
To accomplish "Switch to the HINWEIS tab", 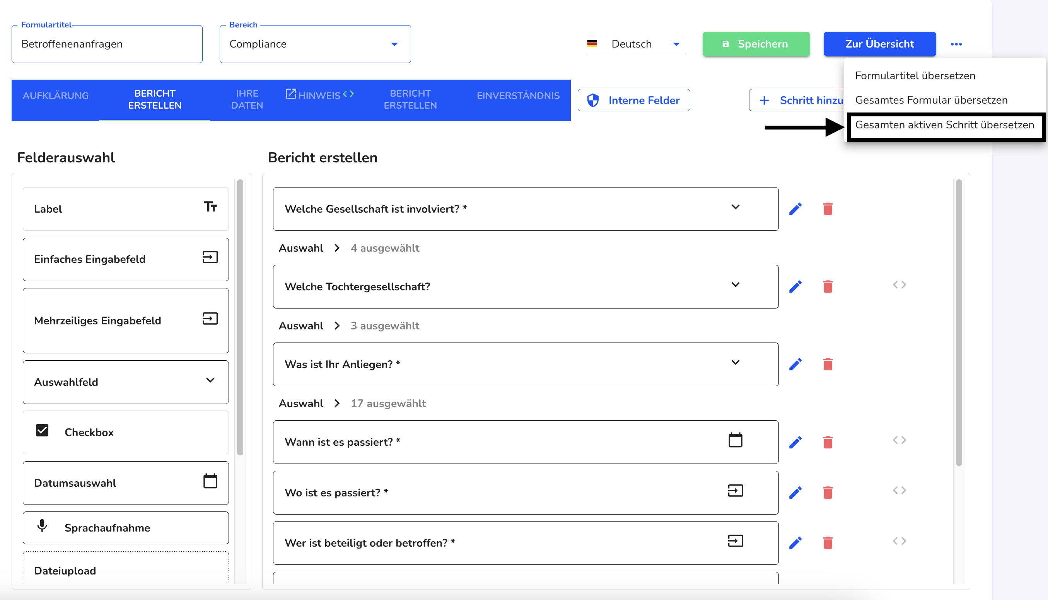I will click(x=319, y=95).
